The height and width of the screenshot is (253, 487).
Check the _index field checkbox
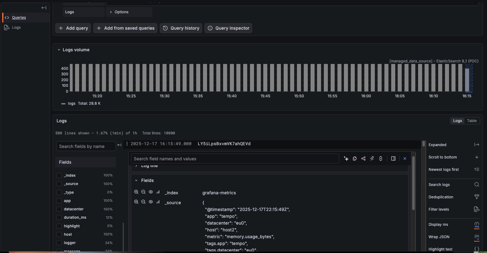click(x=59, y=175)
